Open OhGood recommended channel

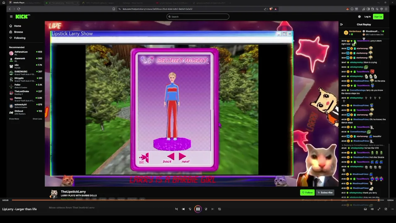(26, 112)
